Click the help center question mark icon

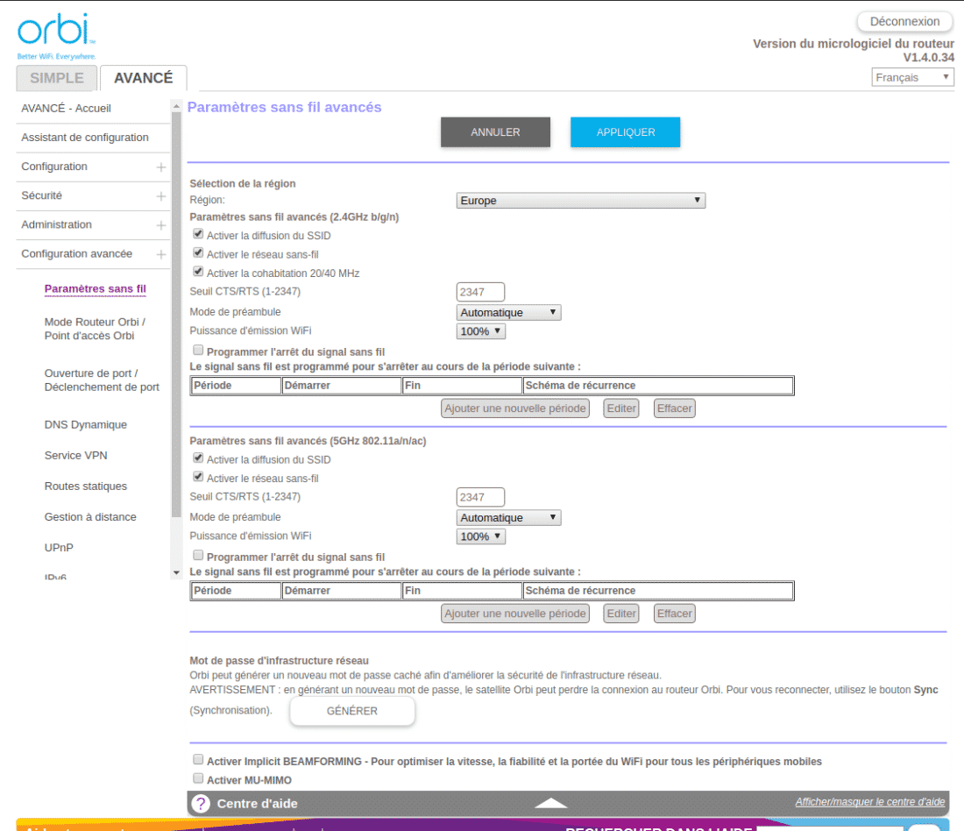(x=201, y=803)
